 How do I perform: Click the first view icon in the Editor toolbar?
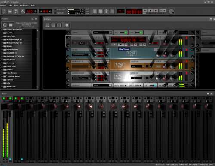coord(47,25)
